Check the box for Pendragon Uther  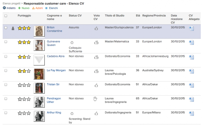coord(6,99)
